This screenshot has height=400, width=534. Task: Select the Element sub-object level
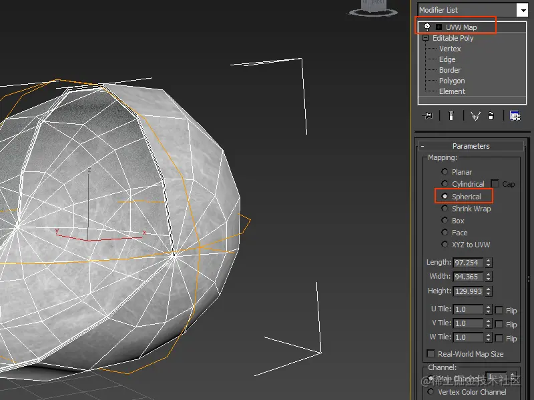452,91
